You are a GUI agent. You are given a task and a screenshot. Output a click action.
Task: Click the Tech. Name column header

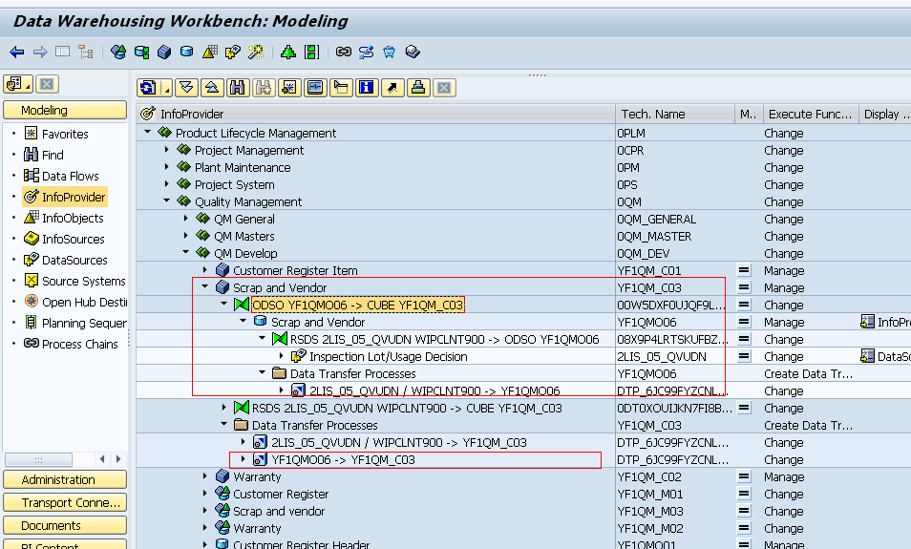[x=674, y=114]
